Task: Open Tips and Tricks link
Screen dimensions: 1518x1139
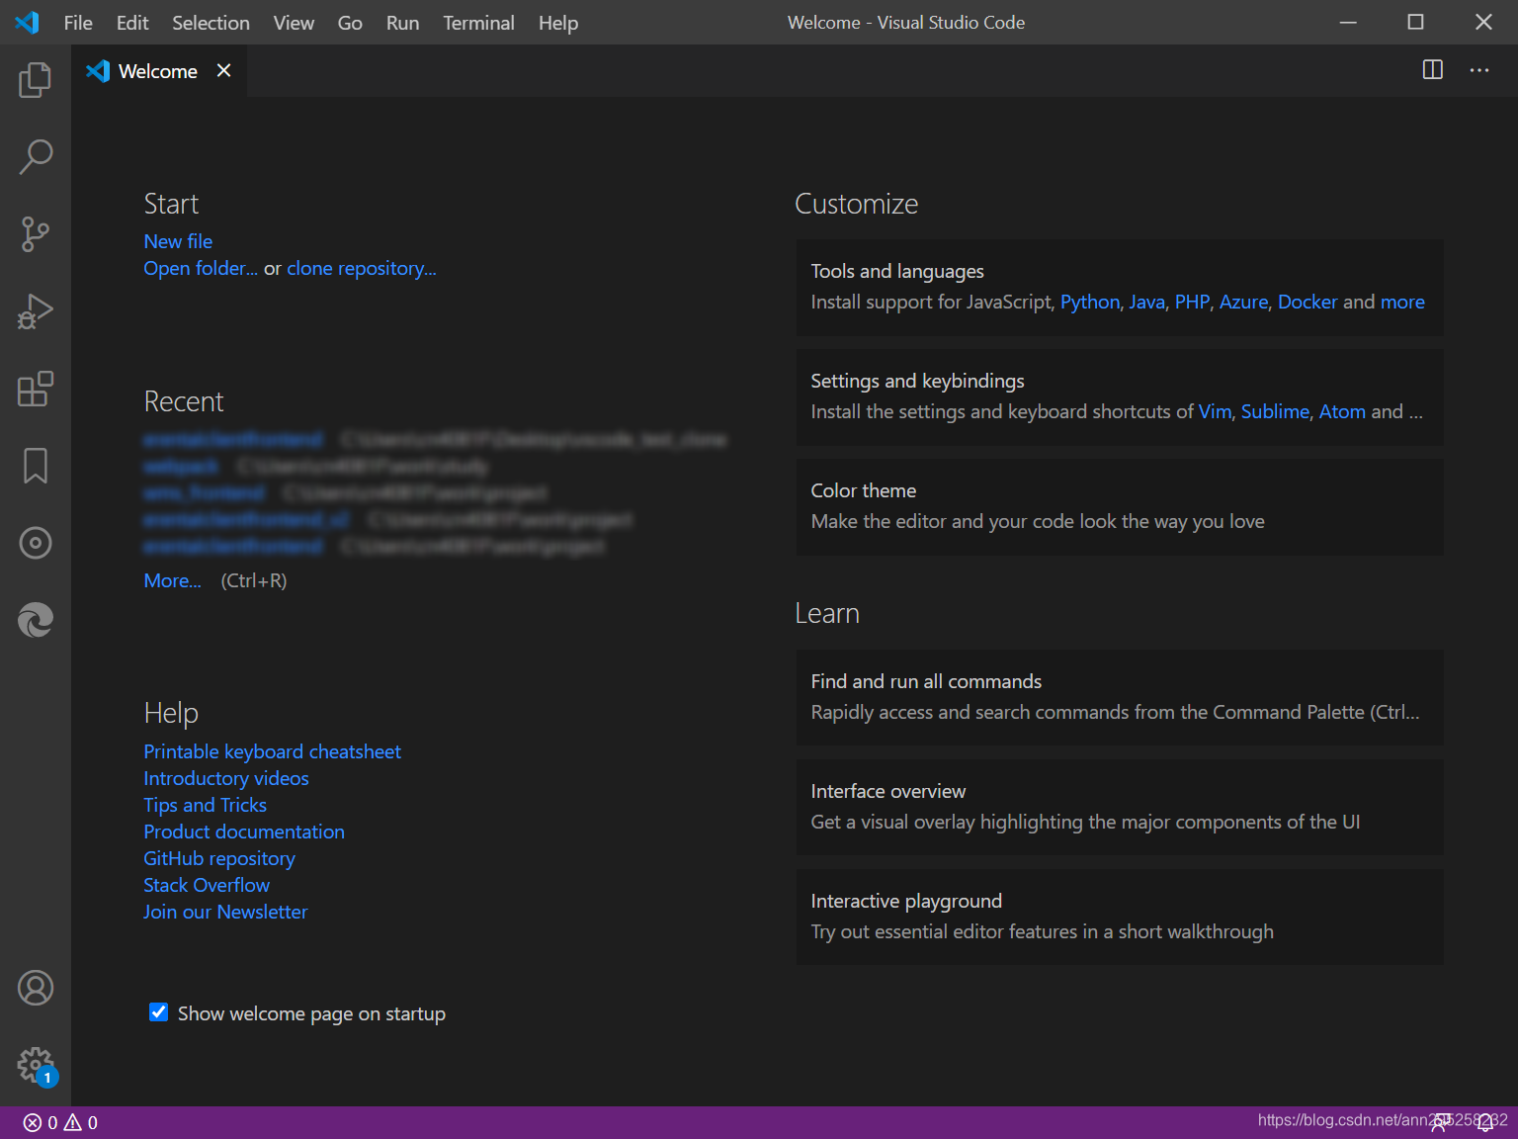Action: click(x=206, y=805)
